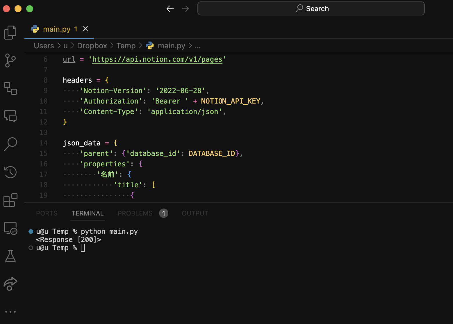453x324 pixels.
Task: Open the Extensions view
Action: click(10, 200)
